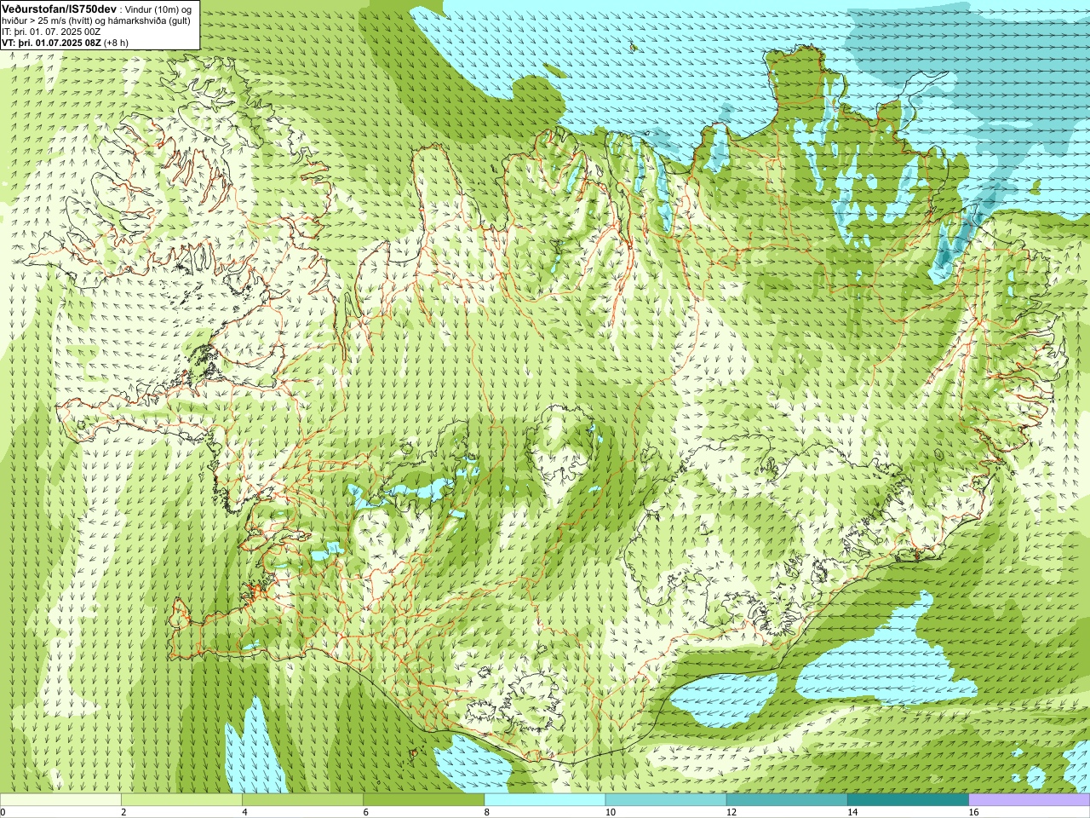
Task: Click the scale label '8'
Action: [x=487, y=812]
